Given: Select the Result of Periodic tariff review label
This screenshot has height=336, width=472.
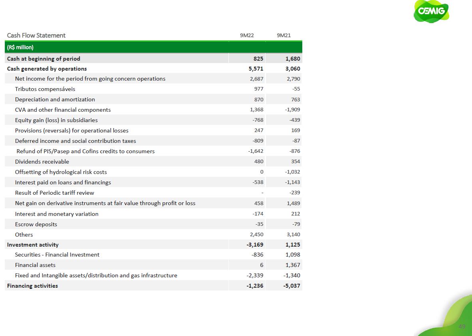Looking at the screenshot, I should click(x=55, y=193).
